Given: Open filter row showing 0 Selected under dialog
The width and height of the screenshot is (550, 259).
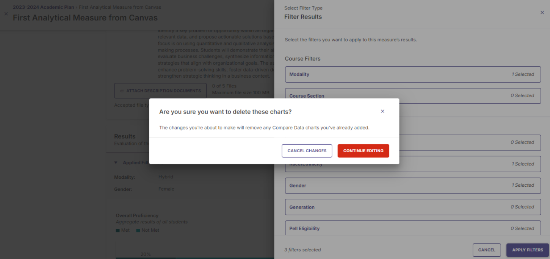Looking at the screenshot, I should (x=413, y=142).
